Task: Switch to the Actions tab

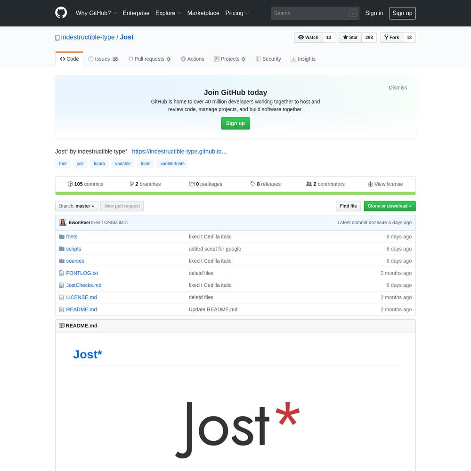Action: [x=192, y=59]
